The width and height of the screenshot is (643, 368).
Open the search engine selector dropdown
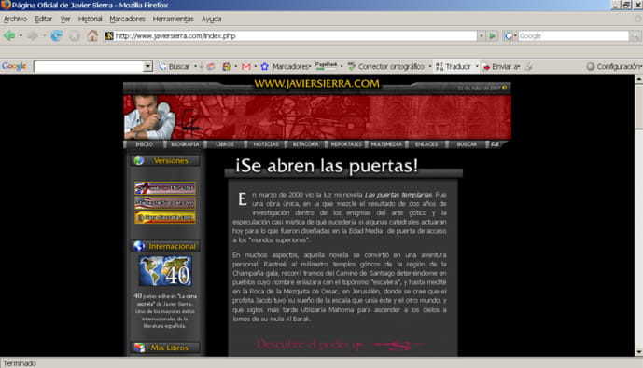pyautogui.click(x=515, y=36)
